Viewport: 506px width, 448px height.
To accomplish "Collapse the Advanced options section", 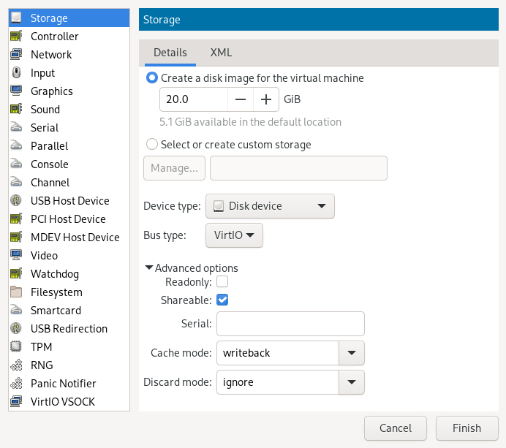I will click(150, 268).
